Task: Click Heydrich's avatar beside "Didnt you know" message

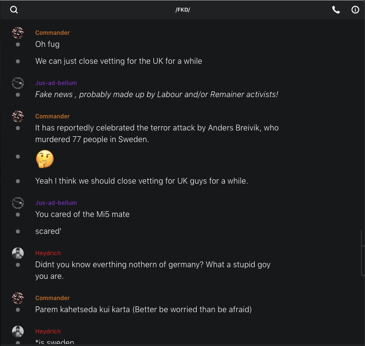Action: point(18,253)
